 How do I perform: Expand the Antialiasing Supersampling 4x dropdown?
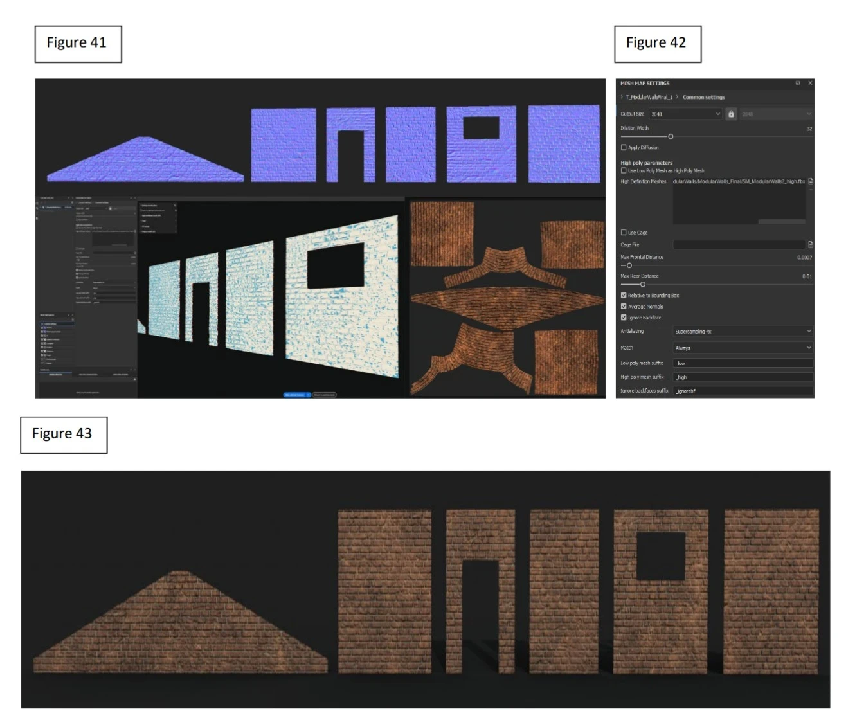tap(743, 331)
